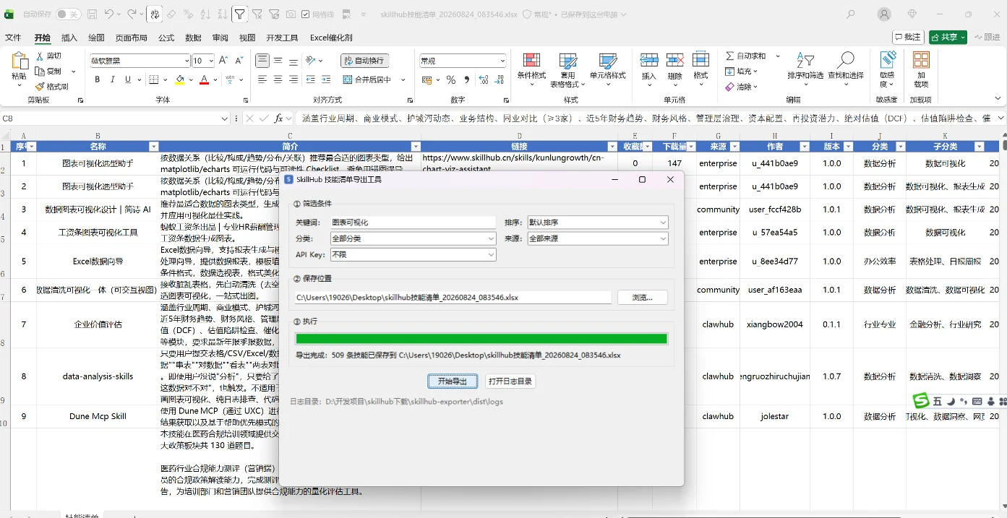Click the Save icon in quick access toolbar
The width and height of the screenshot is (1007, 518).
tap(93, 14)
